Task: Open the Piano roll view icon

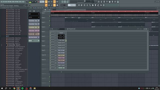Action: point(82,5)
